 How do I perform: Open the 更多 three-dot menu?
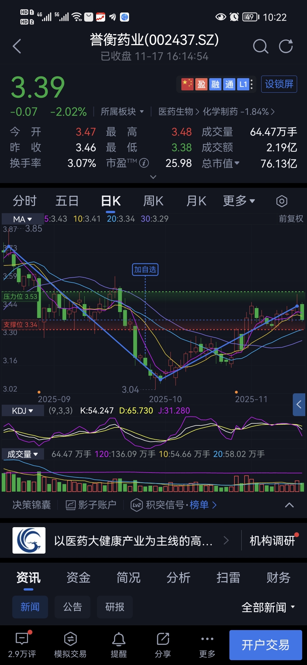coord(207,645)
